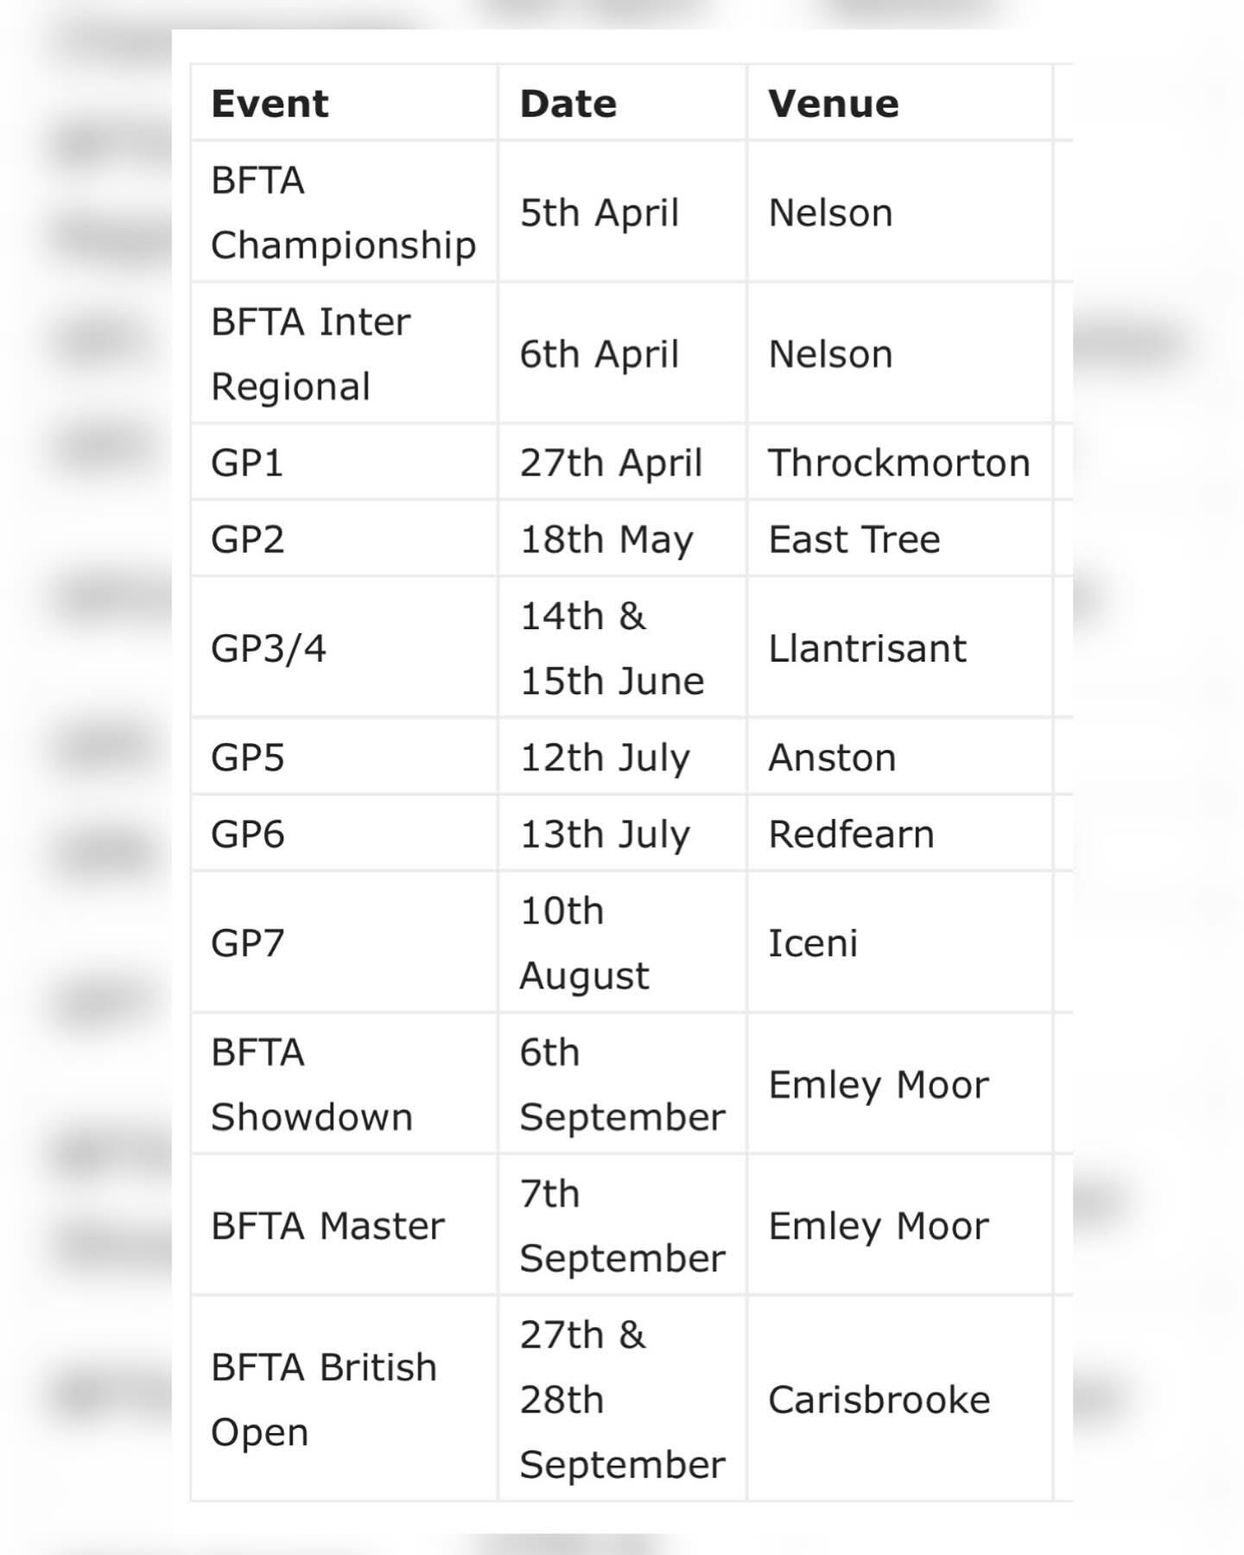This screenshot has height=1555, width=1244.
Task: Select the East Tree venue
Action: (899, 539)
